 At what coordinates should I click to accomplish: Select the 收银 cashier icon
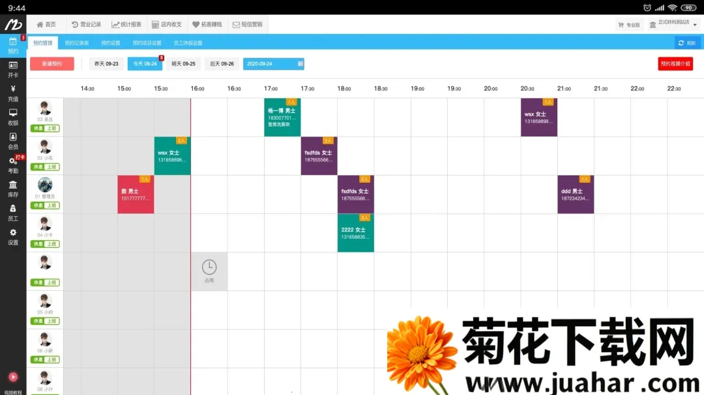[x=13, y=113]
